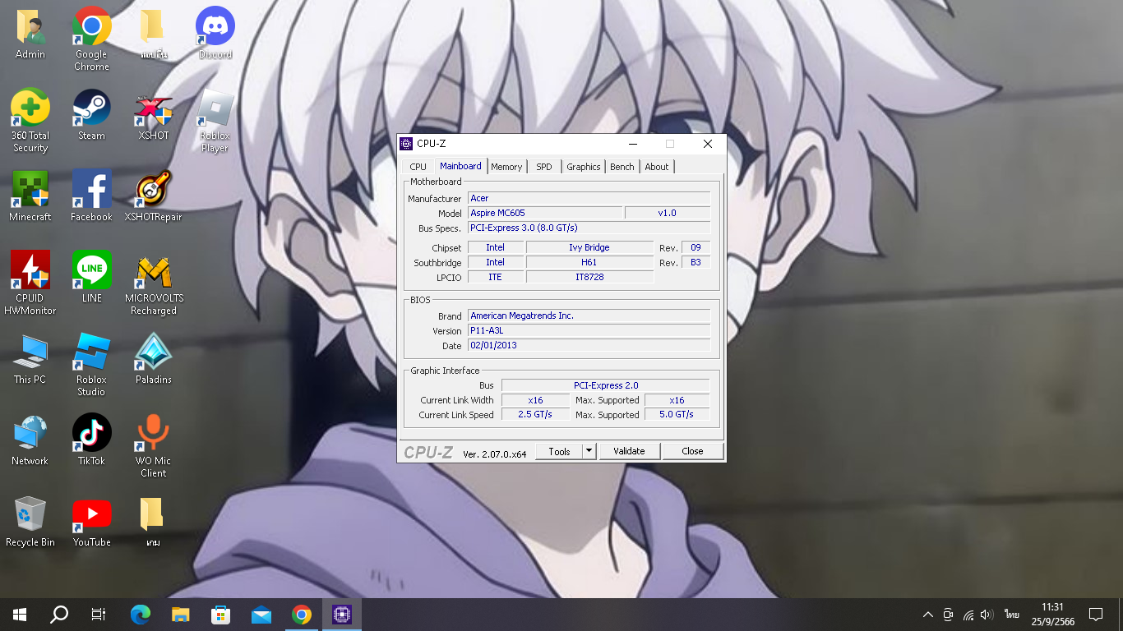Open taskbar Search
Screen dimensions: 1123x631
[x=59, y=615]
